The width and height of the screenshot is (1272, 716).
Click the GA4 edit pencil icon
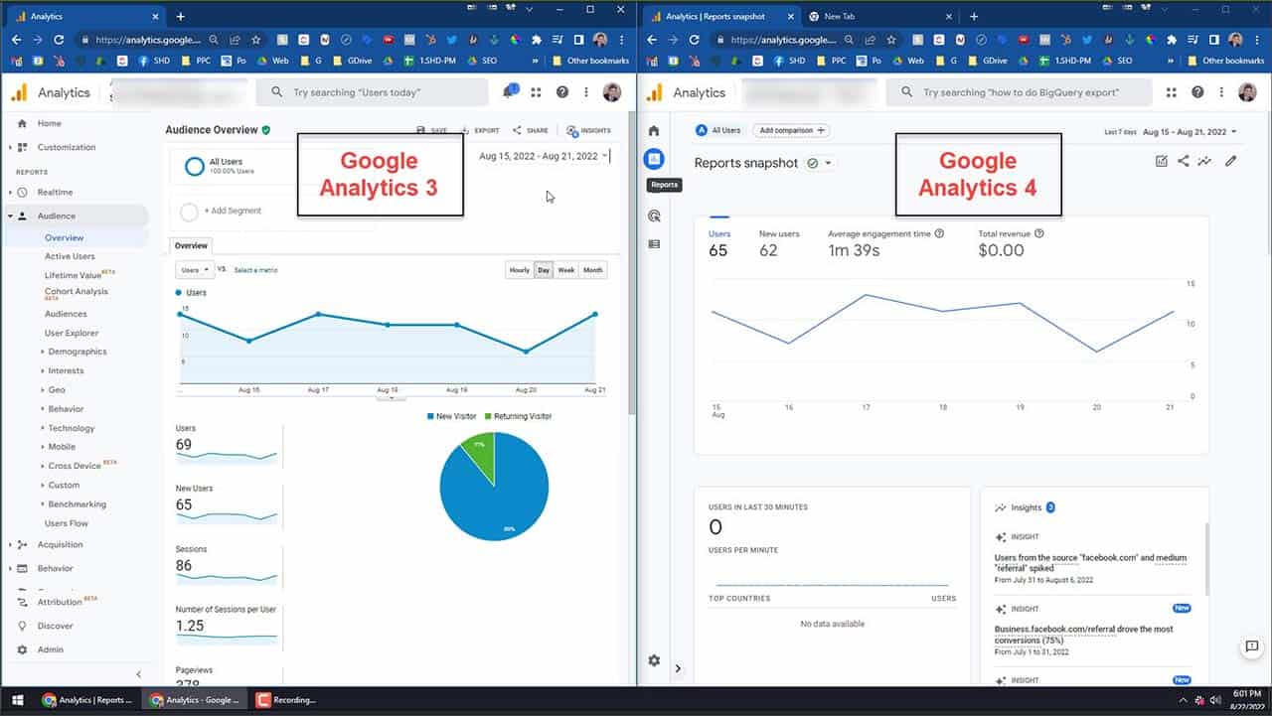(x=1231, y=161)
